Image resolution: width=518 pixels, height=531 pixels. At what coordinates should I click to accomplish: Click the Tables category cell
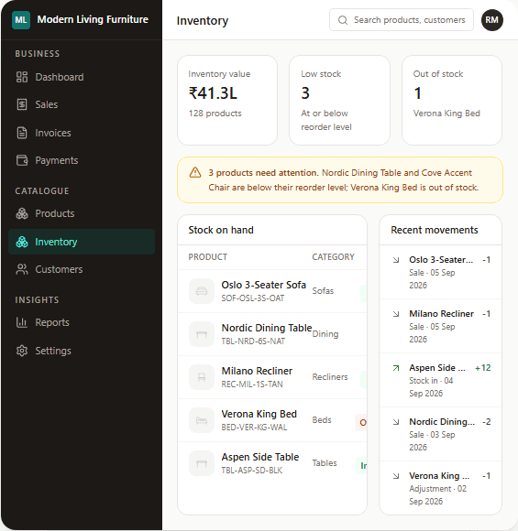click(325, 463)
